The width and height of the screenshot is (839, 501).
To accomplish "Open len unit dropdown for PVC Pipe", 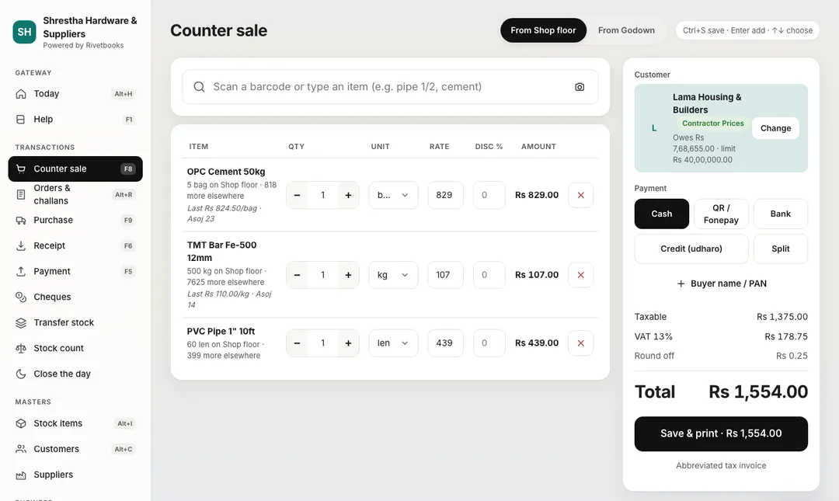I will click(x=393, y=343).
